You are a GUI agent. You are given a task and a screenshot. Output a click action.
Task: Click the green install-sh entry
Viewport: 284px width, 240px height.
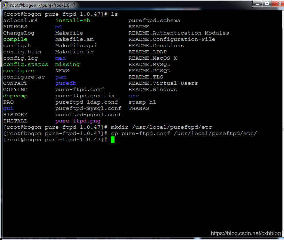click(73, 20)
